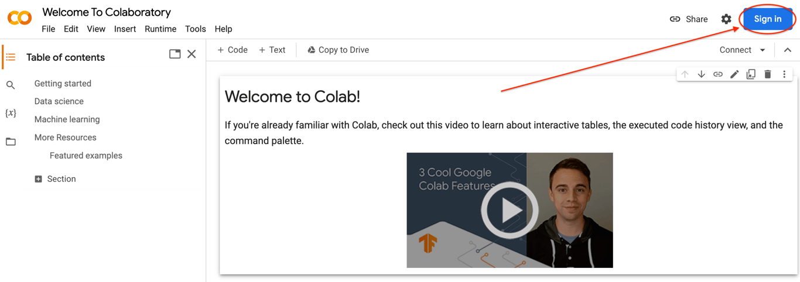Edit cell with pencil icon
Screen dimensions: 800x282
point(734,74)
